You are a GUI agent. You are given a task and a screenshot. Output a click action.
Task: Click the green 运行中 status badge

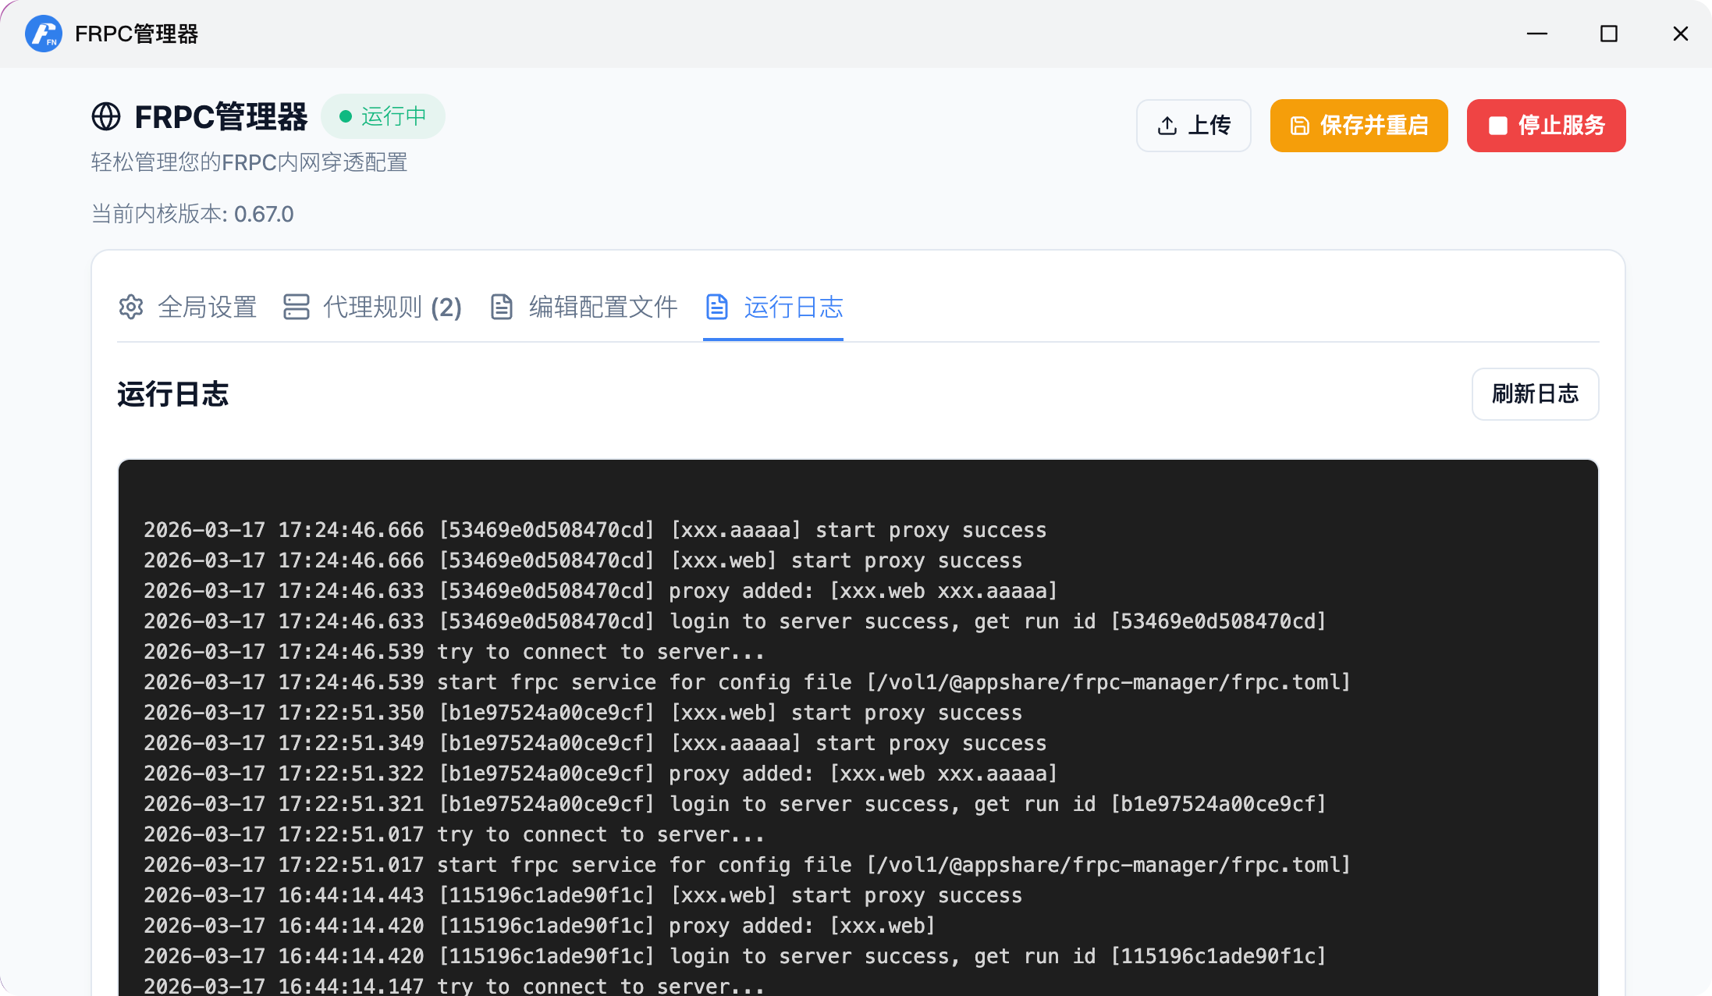pyautogui.click(x=383, y=116)
